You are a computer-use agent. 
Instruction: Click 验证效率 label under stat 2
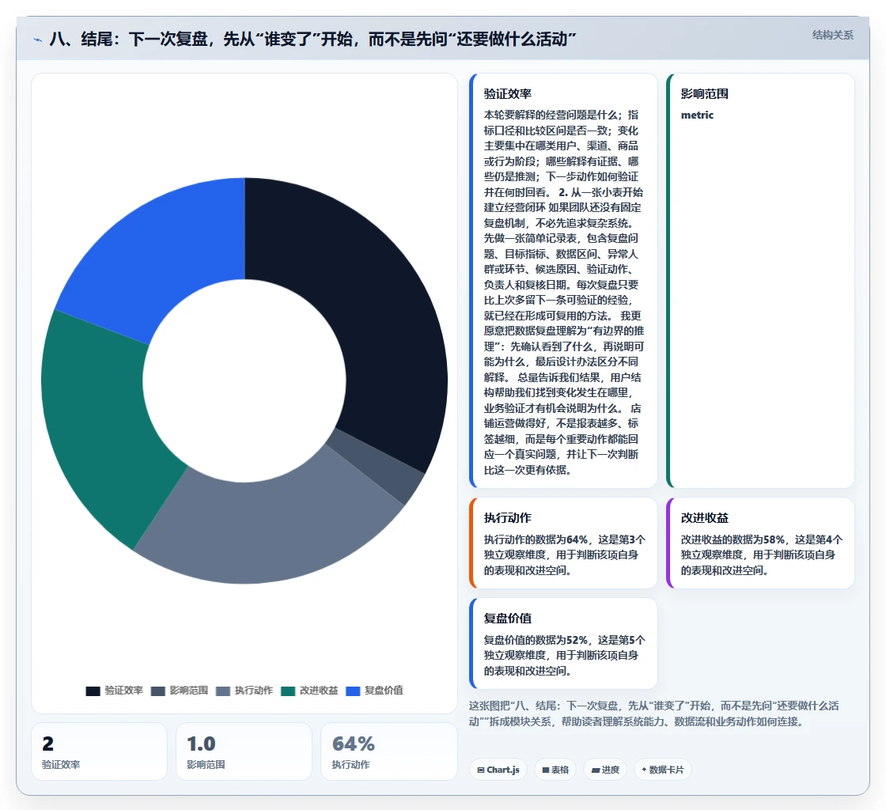[x=61, y=765]
